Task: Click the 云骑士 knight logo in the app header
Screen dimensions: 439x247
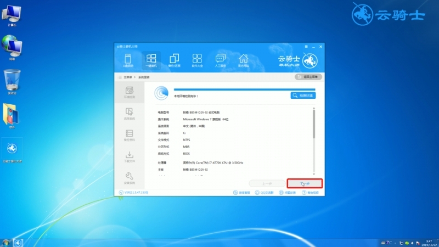Action: [x=309, y=60]
